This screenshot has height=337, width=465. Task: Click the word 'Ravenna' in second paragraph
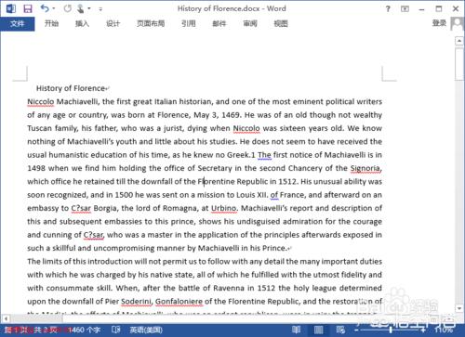tap(229, 288)
